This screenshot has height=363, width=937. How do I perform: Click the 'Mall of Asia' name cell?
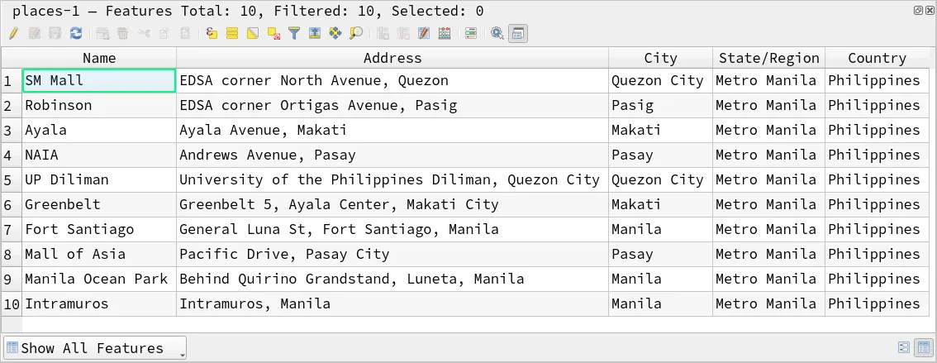pos(99,254)
